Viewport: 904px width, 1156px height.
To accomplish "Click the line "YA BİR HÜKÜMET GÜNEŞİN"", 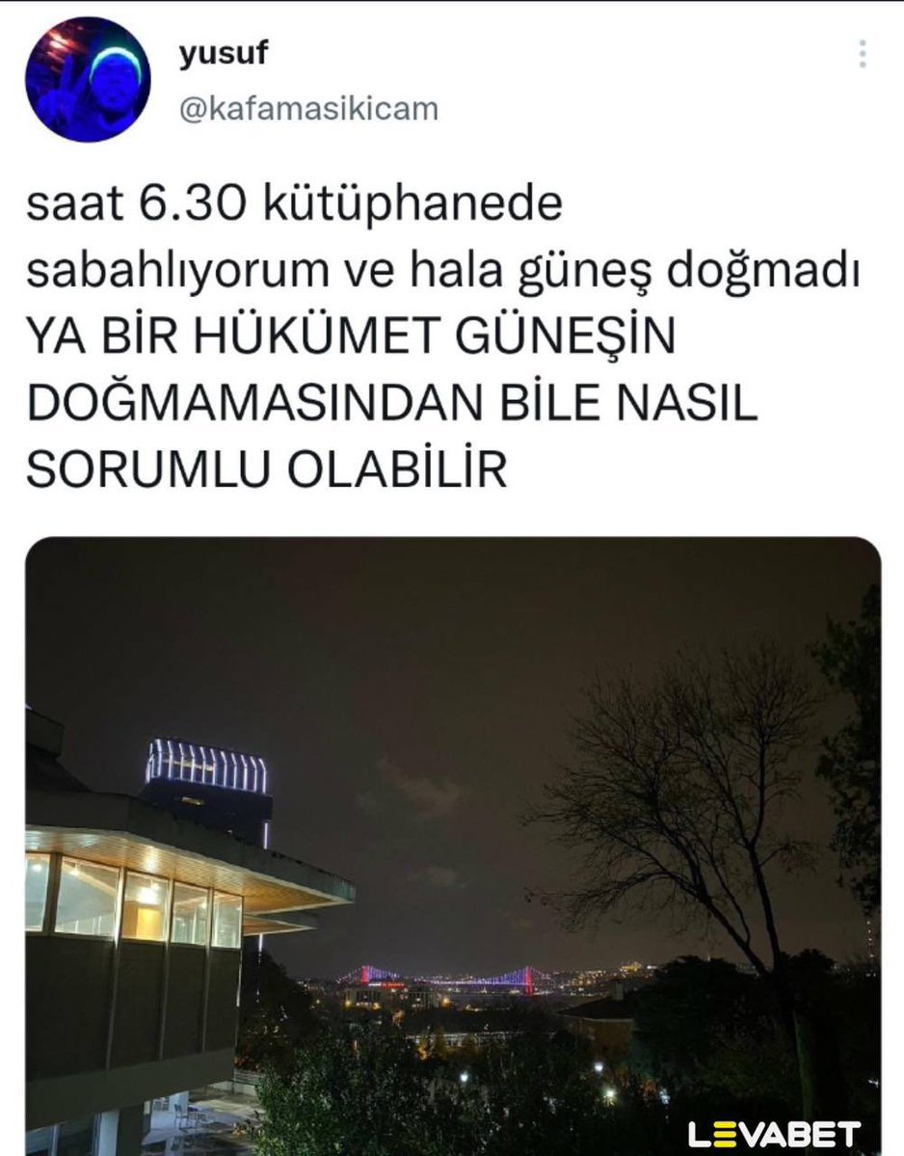I will (x=351, y=336).
